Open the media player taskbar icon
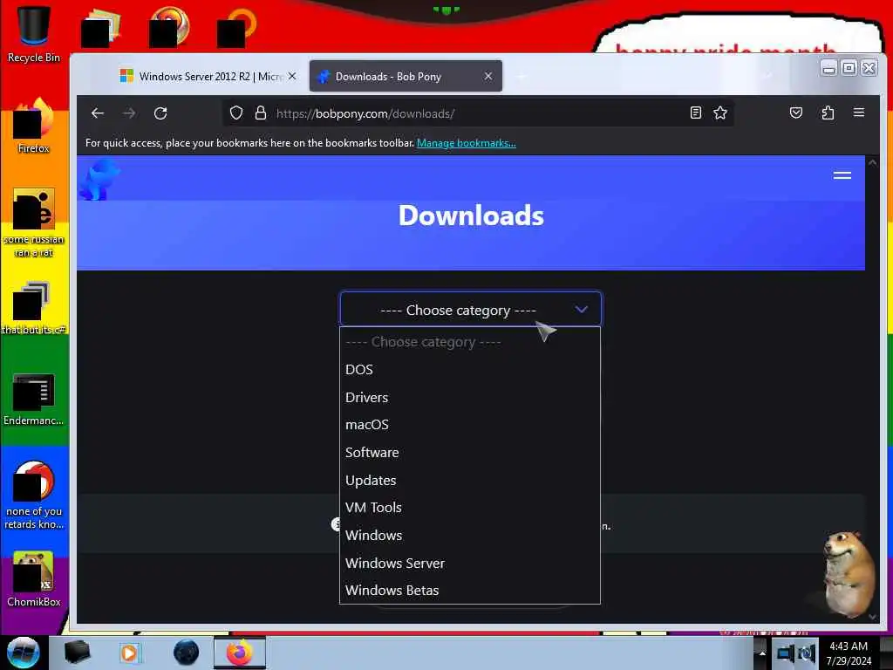The width and height of the screenshot is (893, 670). pos(129,653)
